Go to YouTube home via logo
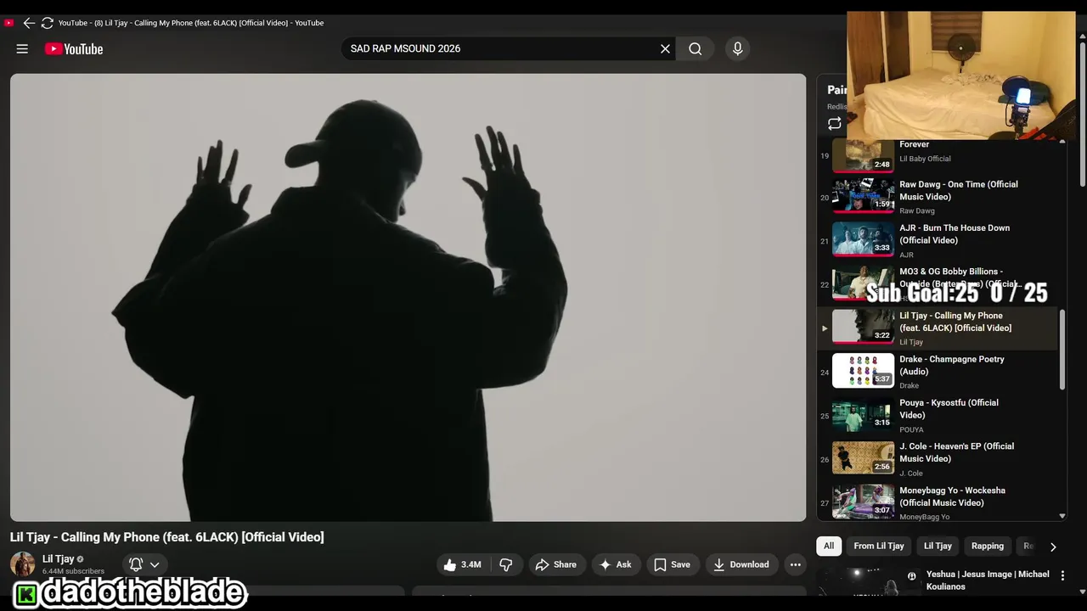 click(x=74, y=49)
